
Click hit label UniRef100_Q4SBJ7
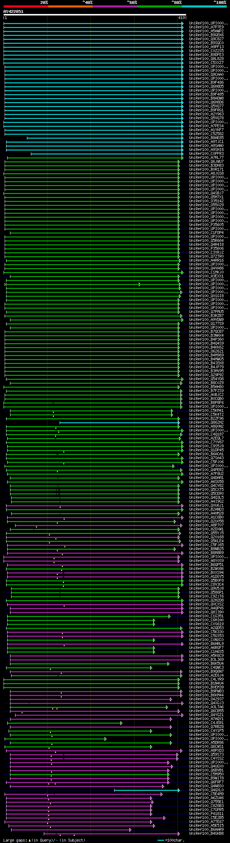tap(206, 193)
